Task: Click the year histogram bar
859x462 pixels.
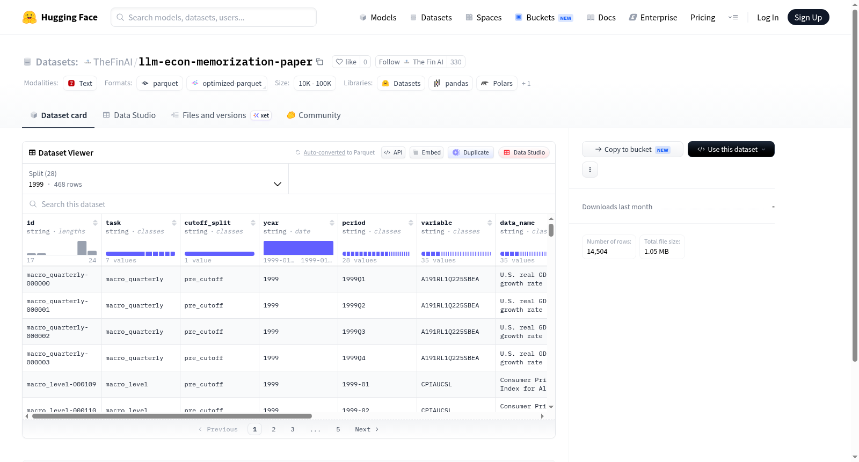Action: coord(299,248)
